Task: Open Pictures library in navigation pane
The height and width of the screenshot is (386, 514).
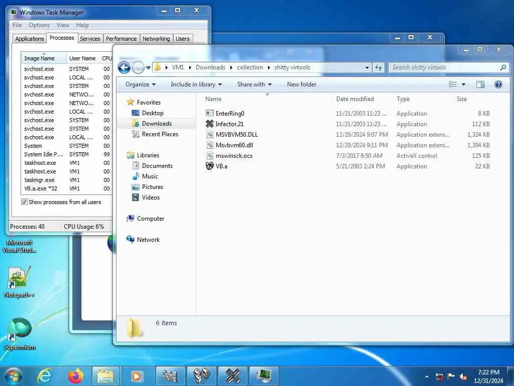Action: coord(153,187)
